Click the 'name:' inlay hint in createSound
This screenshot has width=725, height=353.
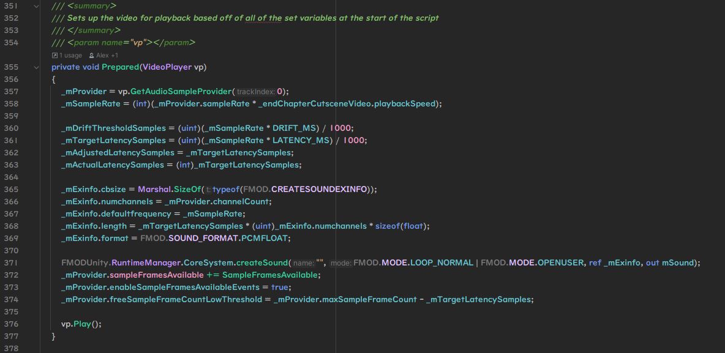(303, 263)
